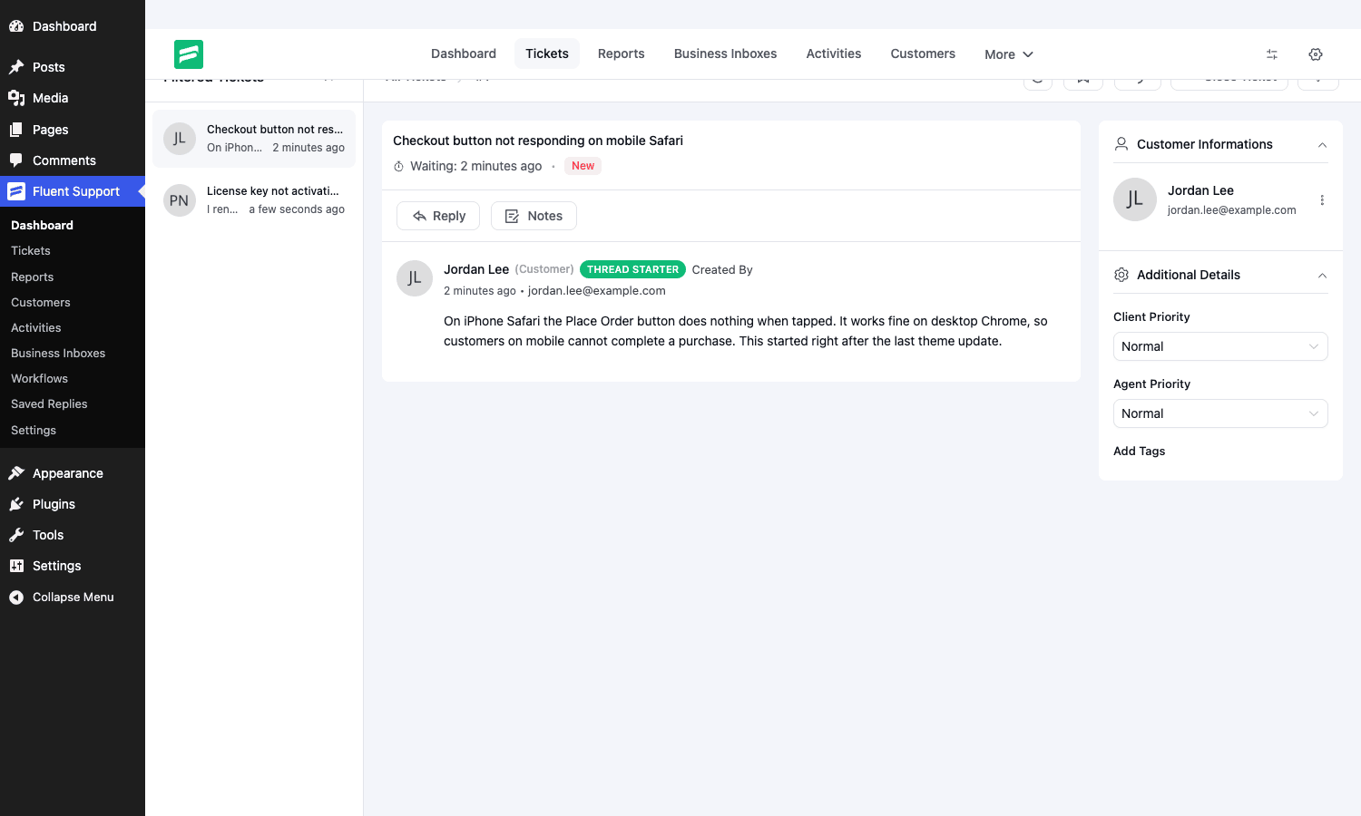Click the Notes button
This screenshot has width=1361, height=816.
tap(534, 216)
